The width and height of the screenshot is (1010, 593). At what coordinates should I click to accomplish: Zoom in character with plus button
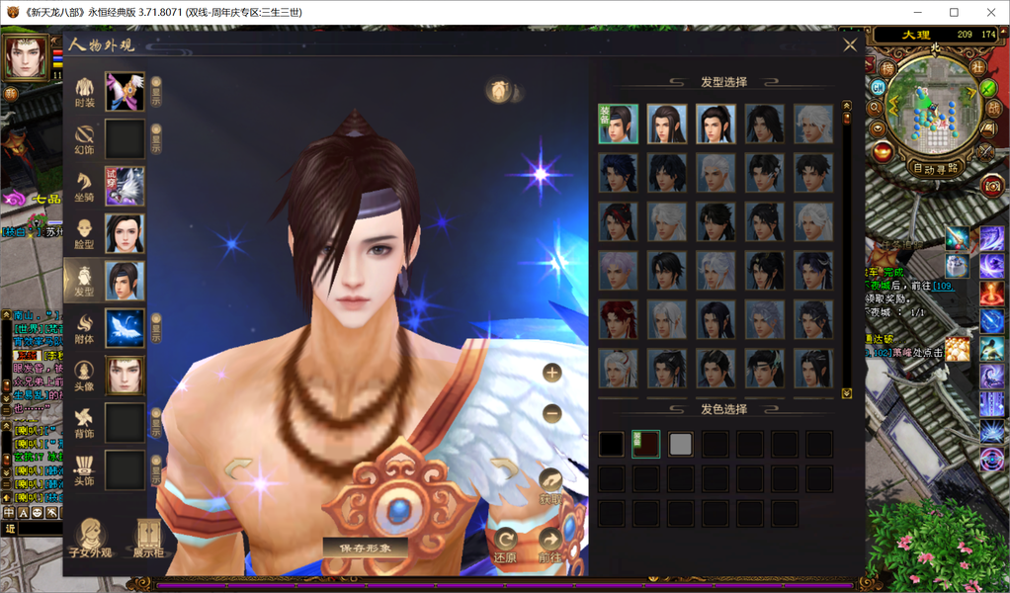[x=552, y=373]
